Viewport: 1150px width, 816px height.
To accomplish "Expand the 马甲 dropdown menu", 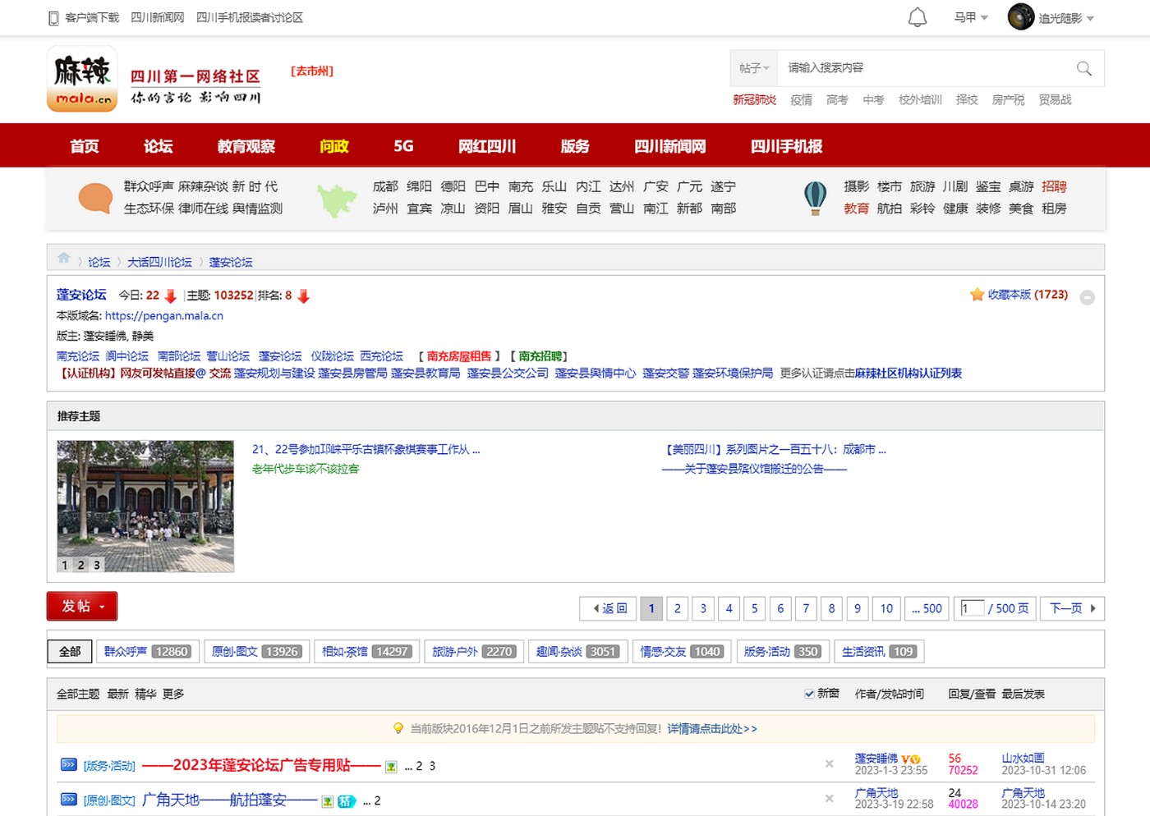I will [x=971, y=17].
